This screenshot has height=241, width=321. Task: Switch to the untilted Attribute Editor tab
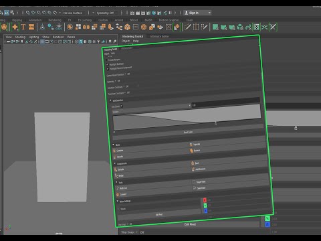click(x=159, y=36)
